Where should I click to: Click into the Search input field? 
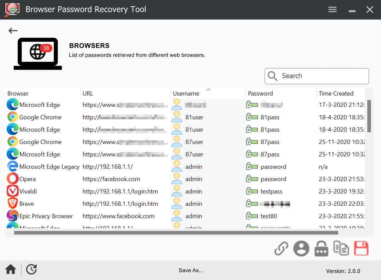[316, 76]
